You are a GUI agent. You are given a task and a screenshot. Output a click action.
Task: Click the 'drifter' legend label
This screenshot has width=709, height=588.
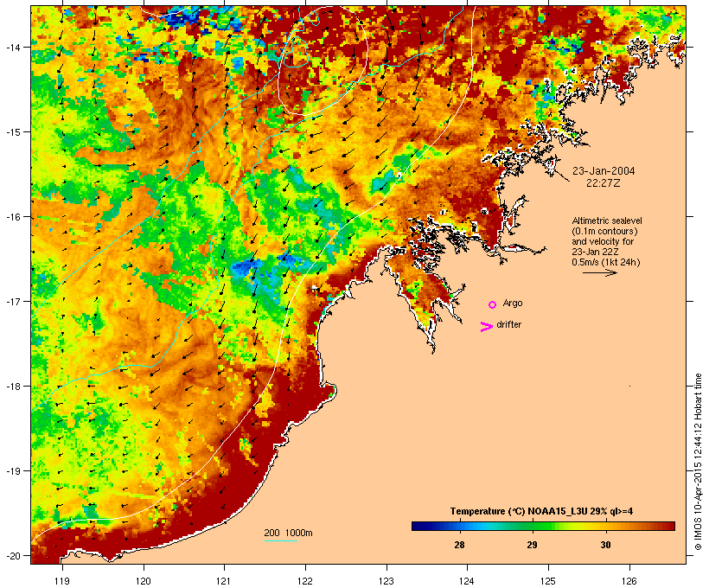tap(508, 324)
